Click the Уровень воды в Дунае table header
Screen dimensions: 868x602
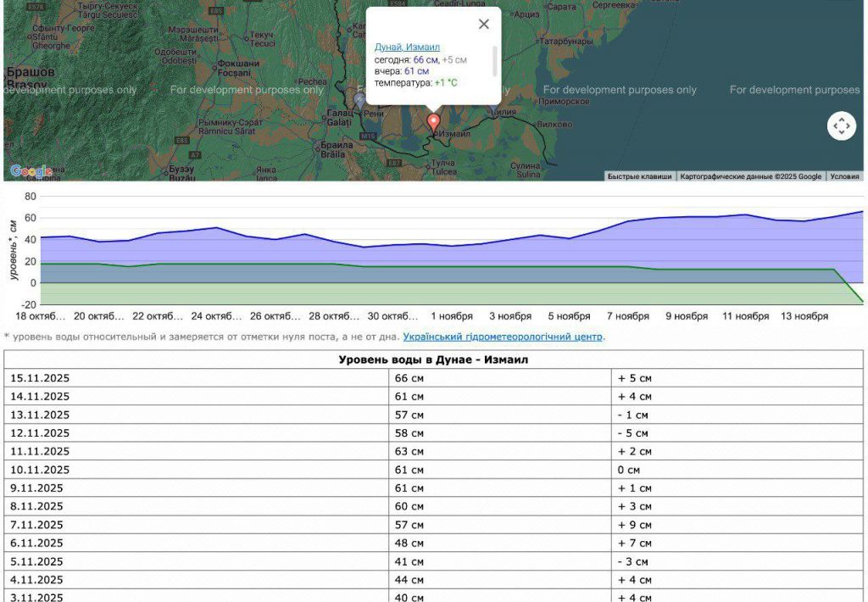pos(433,360)
